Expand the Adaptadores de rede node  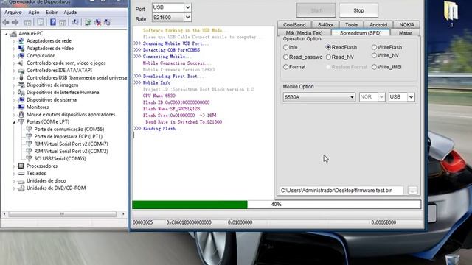(x=14, y=41)
